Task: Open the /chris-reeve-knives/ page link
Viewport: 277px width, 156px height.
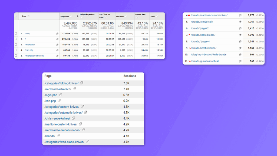Action: [57, 118]
